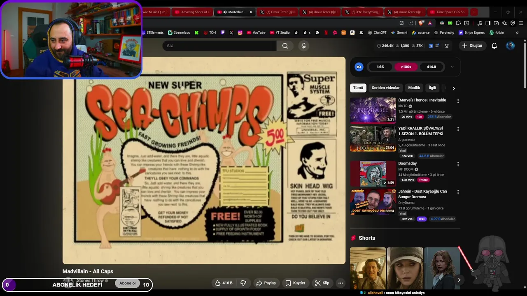Click the vidIQ >100x score pill
This screenshot has height=296, width=527.
(406, 67)
